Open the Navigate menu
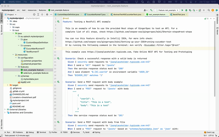Image resolution: width=219 pixels, height=137 pixels. click(48, 2)
